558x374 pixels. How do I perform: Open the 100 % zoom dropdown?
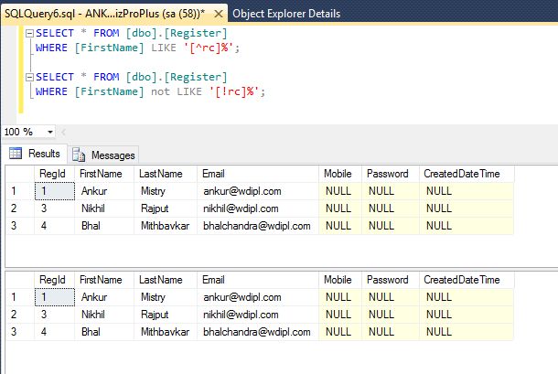(x=50, y=132)
